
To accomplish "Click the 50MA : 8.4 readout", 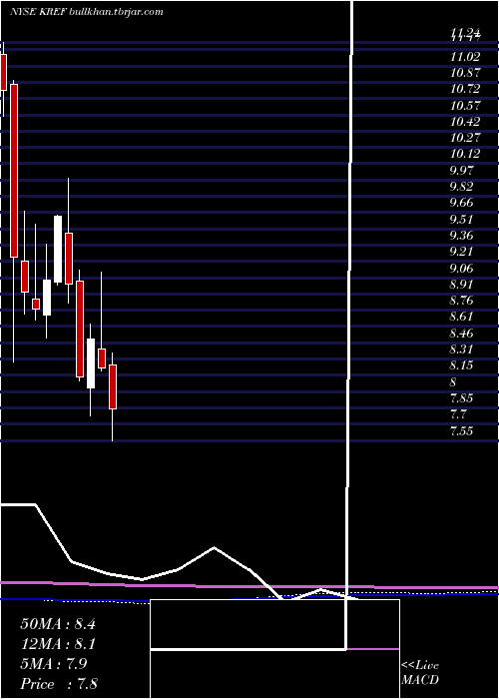I will pos(58,624).
